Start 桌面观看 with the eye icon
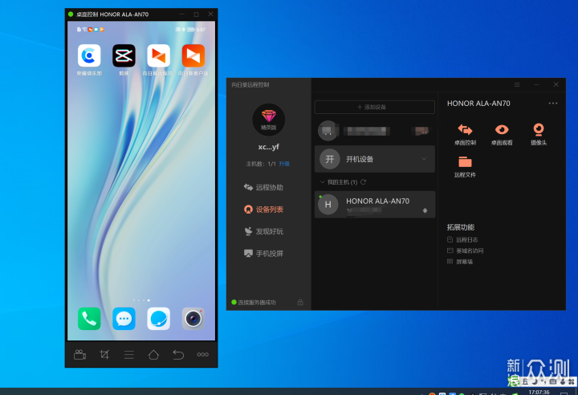578x395 pixels. click(502, 135)
